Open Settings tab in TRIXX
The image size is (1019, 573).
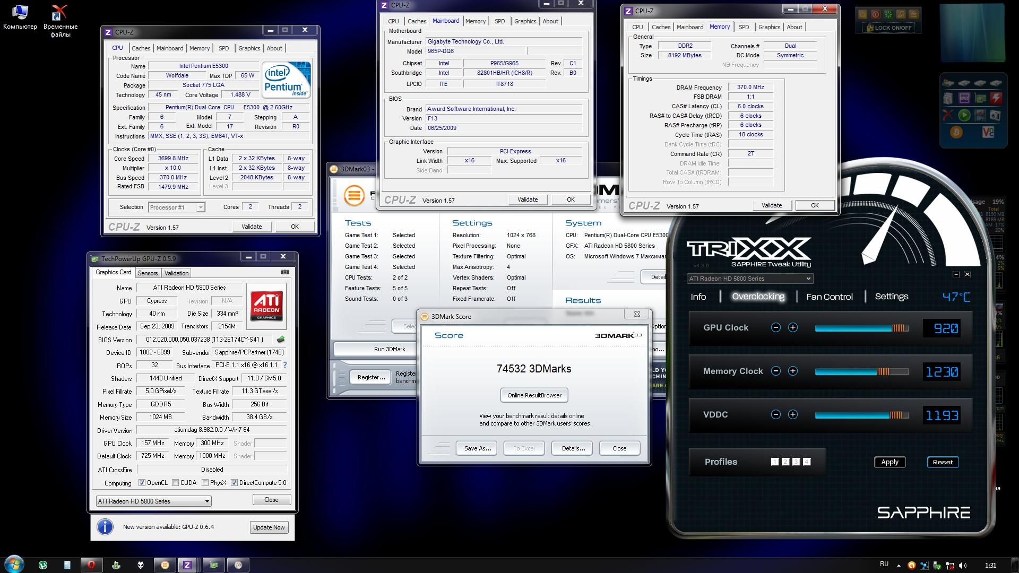891,297
